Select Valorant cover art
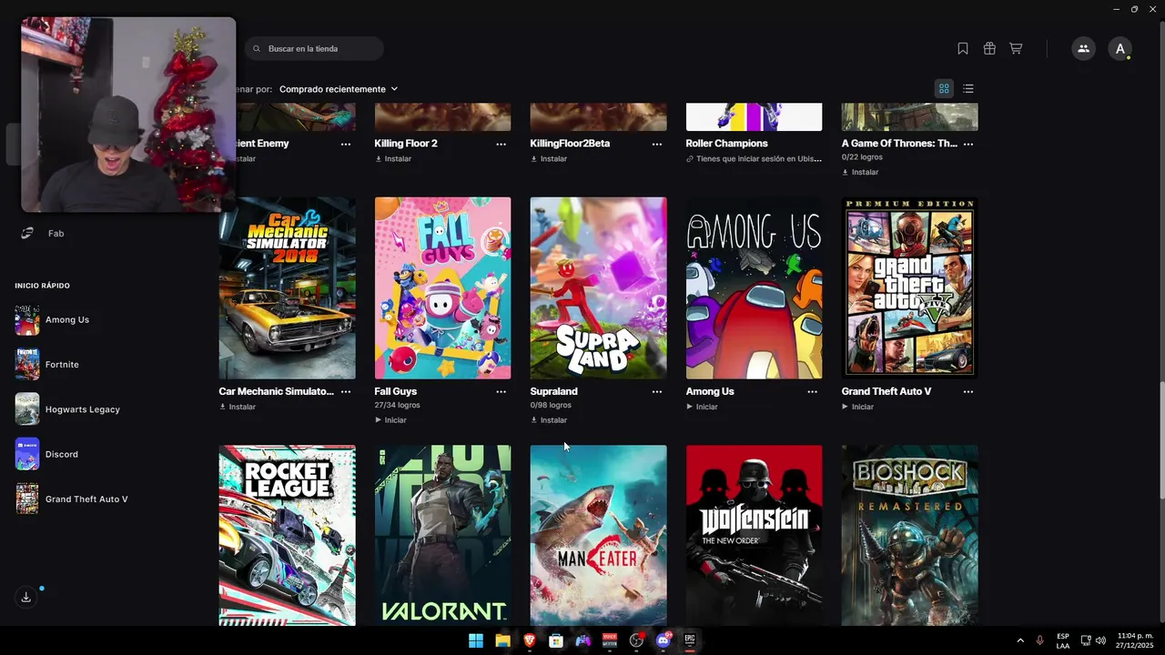Screen dimensions: 1165x655 click(x=442, y=535)
